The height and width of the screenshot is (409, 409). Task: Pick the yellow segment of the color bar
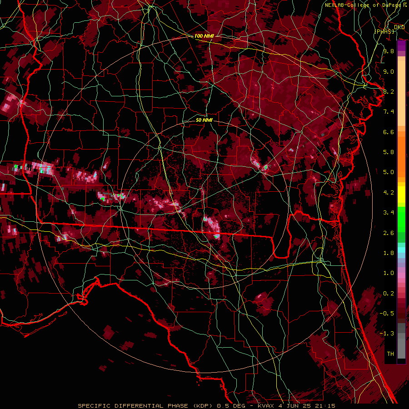click(x=401, y=195)
